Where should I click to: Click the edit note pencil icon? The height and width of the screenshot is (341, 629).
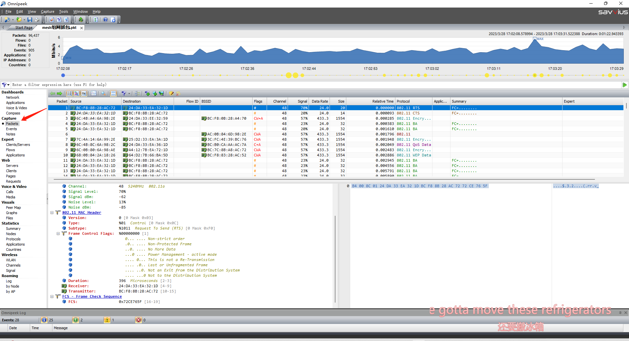pos(171,93)
